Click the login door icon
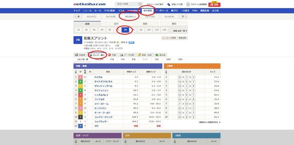Screen dimensions: 294x145 pyautogui.click(x=188, y=4)
